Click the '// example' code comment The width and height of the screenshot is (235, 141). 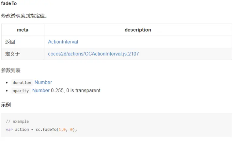point(17,121)
